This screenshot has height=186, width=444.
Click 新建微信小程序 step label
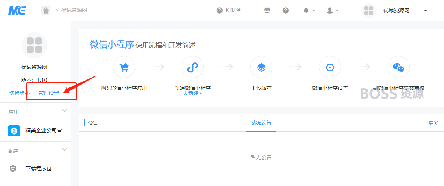click(193, 88)
